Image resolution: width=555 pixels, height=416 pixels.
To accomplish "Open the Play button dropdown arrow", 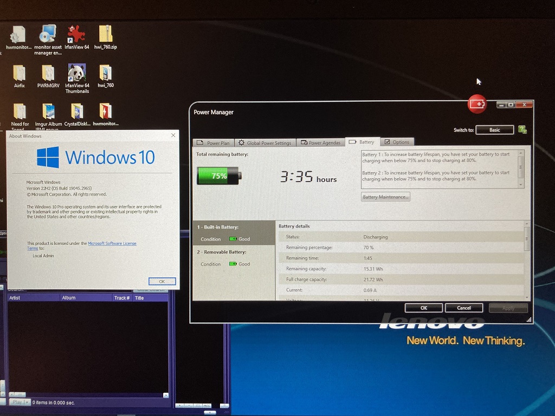I will coord(27,402).
